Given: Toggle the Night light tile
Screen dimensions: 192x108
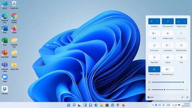Looking at the screenshot, I should pyautogui.click(x=154, y=57).
